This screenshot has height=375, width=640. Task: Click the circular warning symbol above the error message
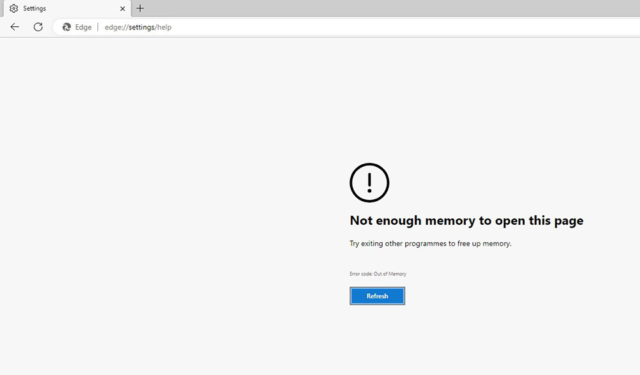369,182
